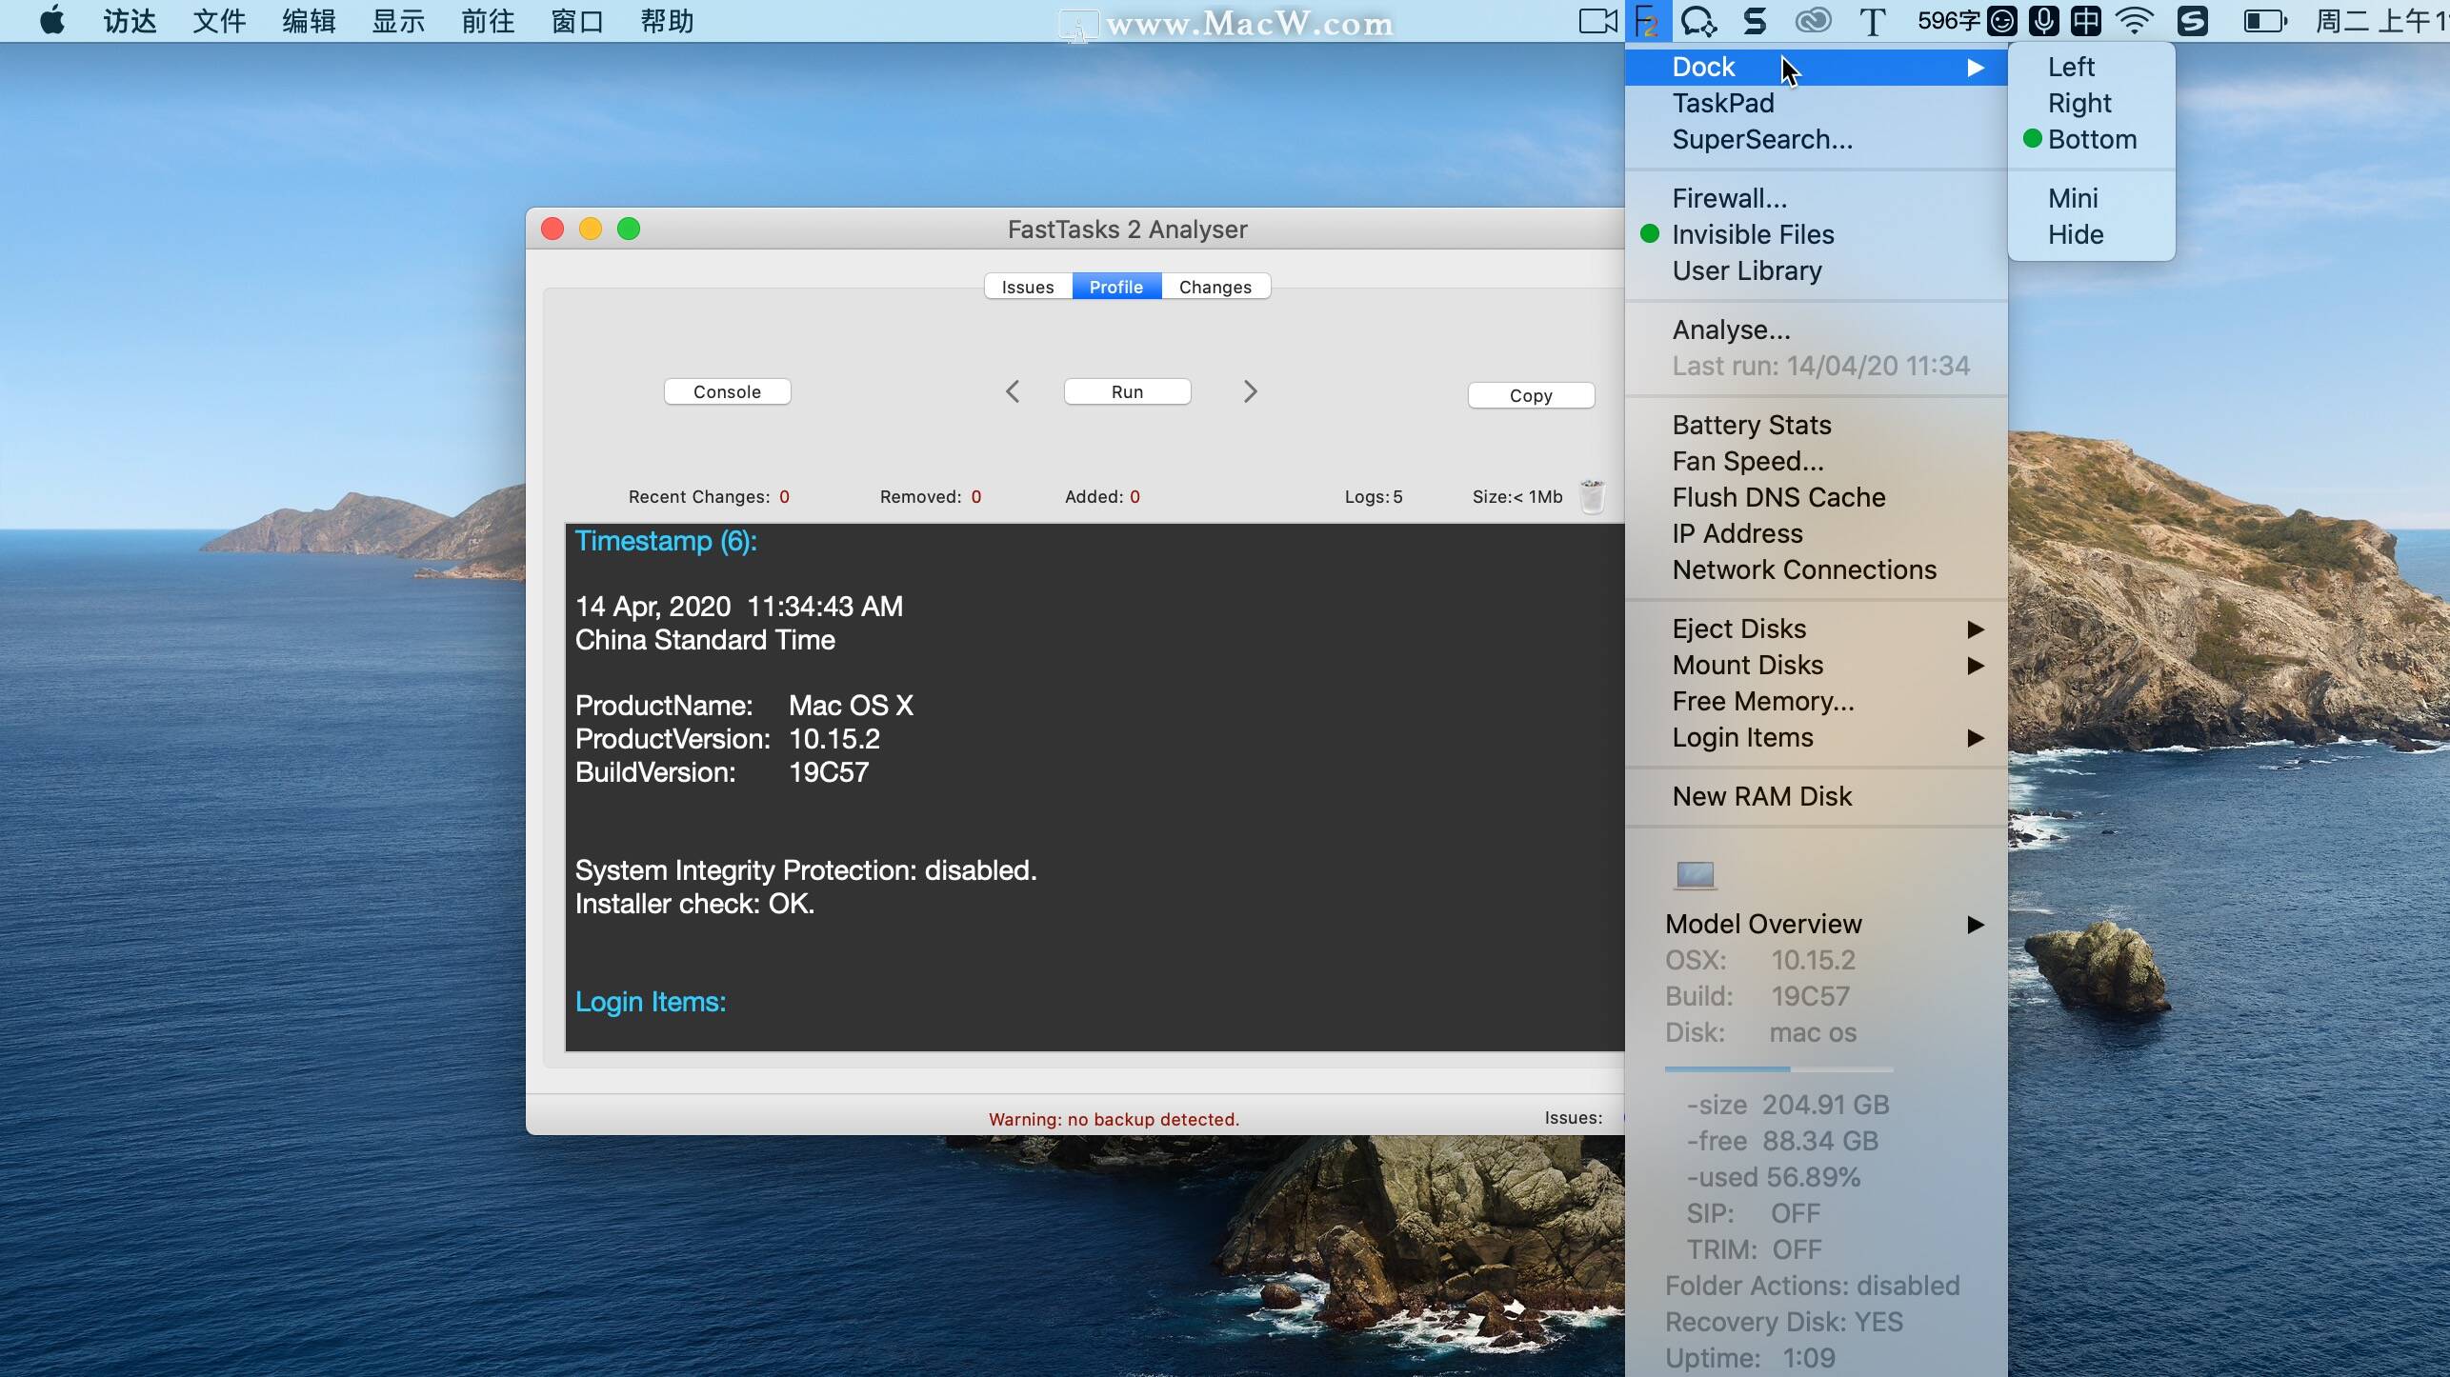Click the Copy button
The height and width of the screenshot is (1377, 2450).
1531,395
